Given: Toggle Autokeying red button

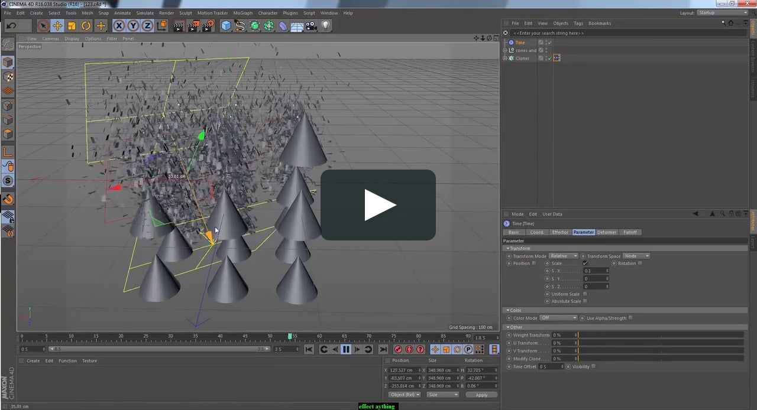Looking at the screenshot, I should click(x=409, y=349).
